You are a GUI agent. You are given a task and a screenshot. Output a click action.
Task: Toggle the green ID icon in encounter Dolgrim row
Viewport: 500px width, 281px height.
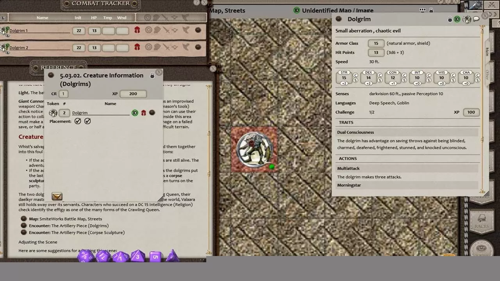135,113
